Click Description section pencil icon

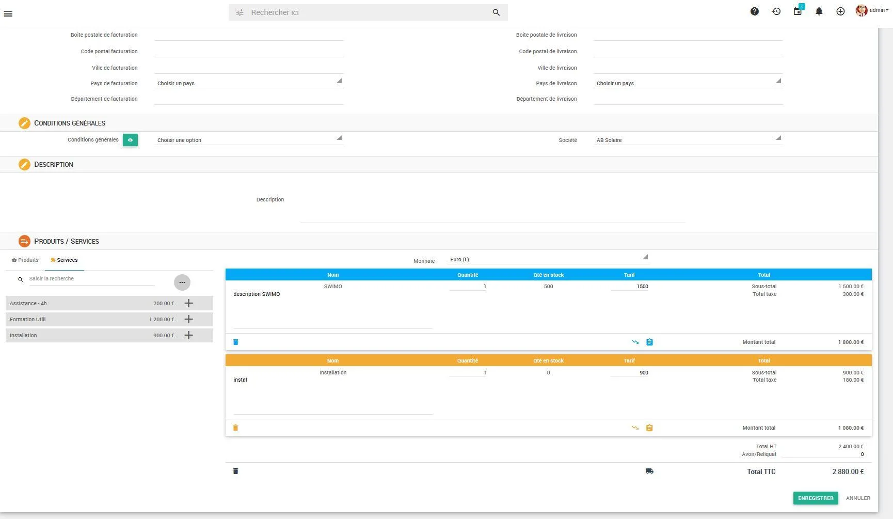pos(24,164)
